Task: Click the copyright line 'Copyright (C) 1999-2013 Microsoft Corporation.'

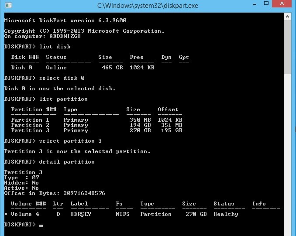Action: 84,31
